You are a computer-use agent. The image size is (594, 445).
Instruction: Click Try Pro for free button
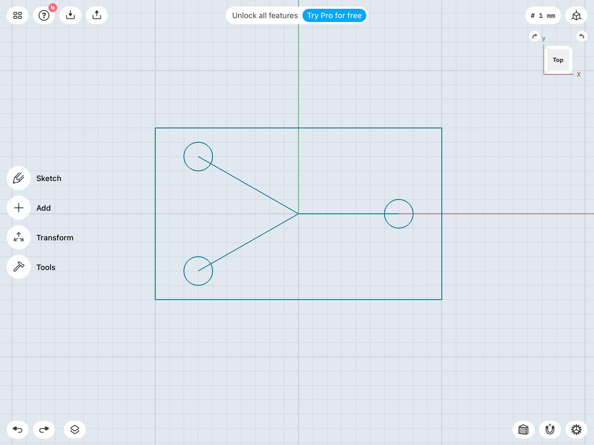pyautogui.click(x=334, y=16)
